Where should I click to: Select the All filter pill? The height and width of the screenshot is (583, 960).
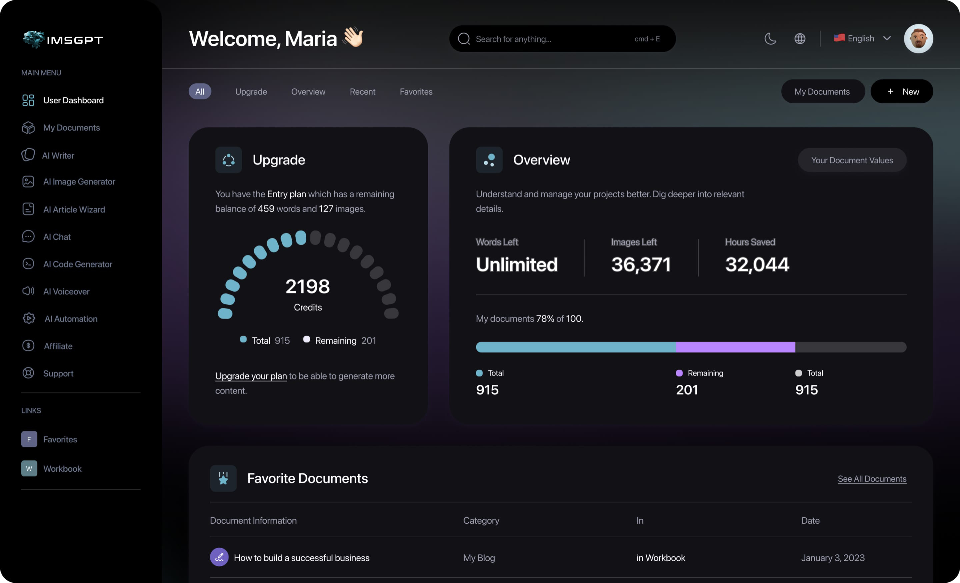[x=199, y=91]
